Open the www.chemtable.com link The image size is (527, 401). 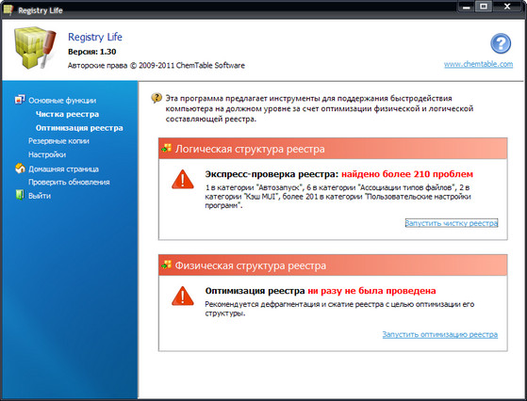pyautogui.click(x=478, y=64)
